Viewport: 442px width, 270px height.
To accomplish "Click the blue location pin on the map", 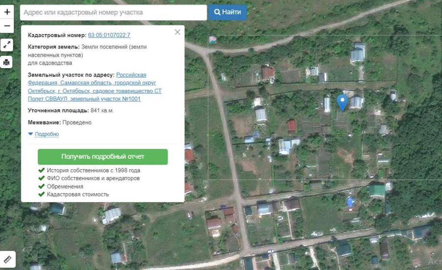I will click(342, 102).
